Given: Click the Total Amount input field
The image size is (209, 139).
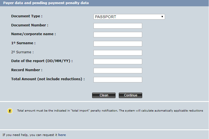Looking at the screenshot, I should point(118,80).
